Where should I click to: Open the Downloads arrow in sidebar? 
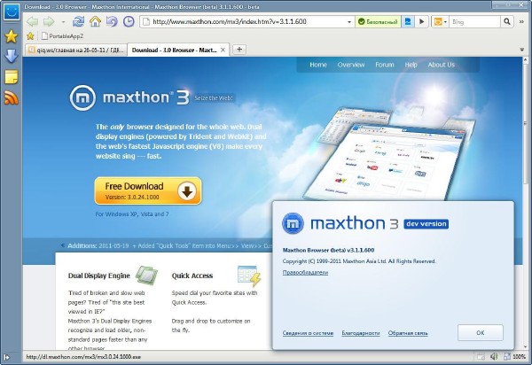click(12, 57)
